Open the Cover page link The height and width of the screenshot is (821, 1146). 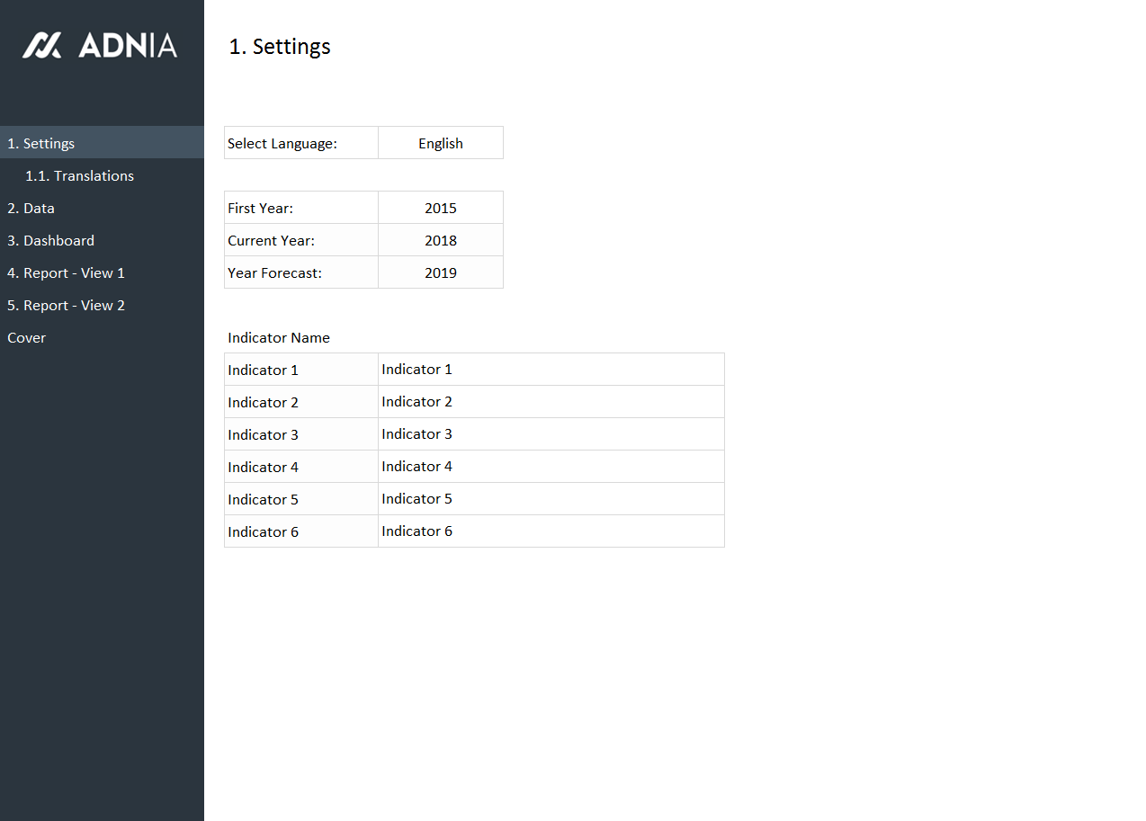(27, 337)
